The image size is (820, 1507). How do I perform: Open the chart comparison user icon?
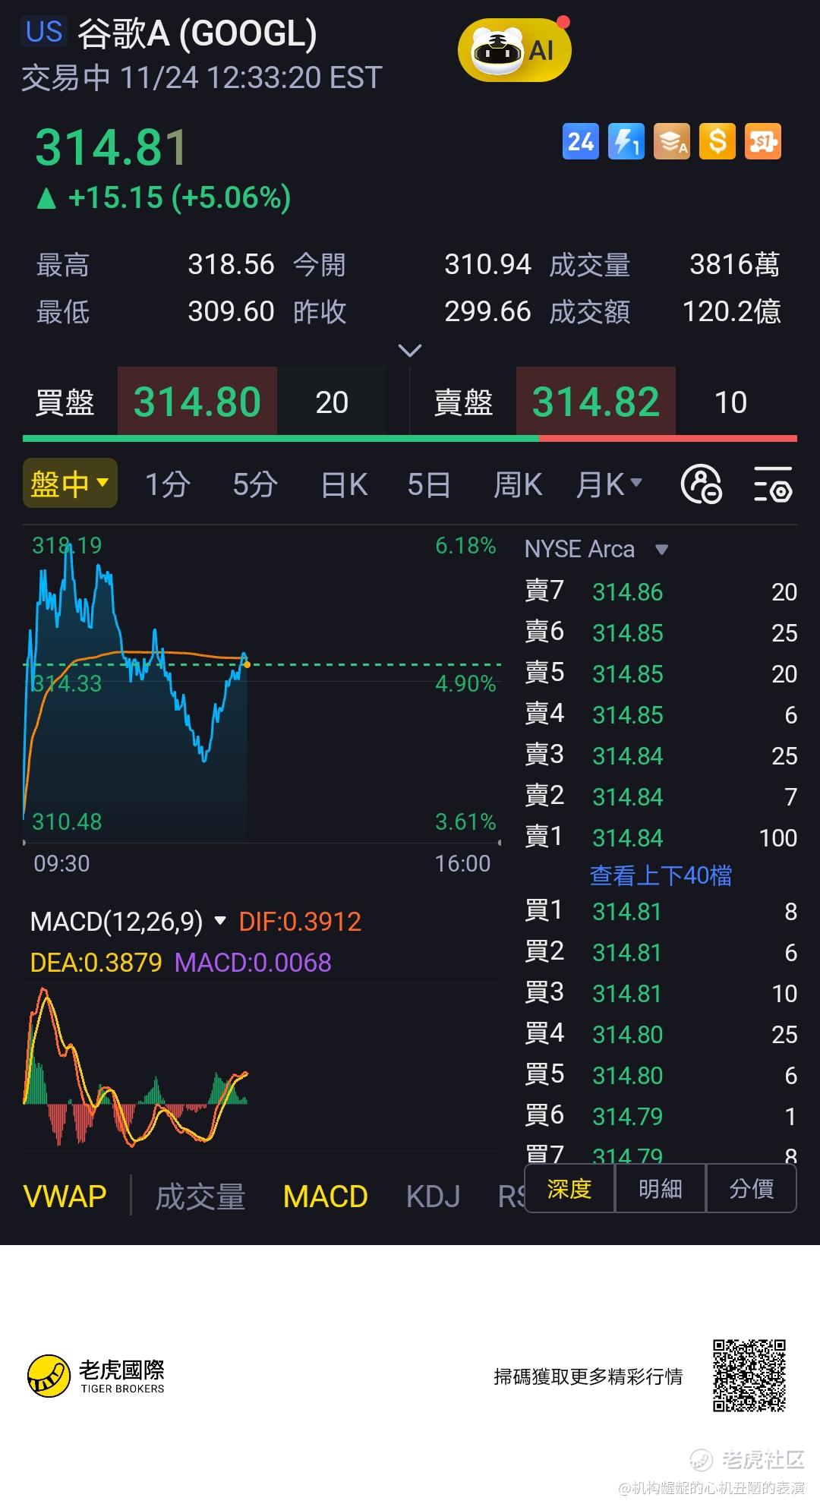(x=702, y=485)
